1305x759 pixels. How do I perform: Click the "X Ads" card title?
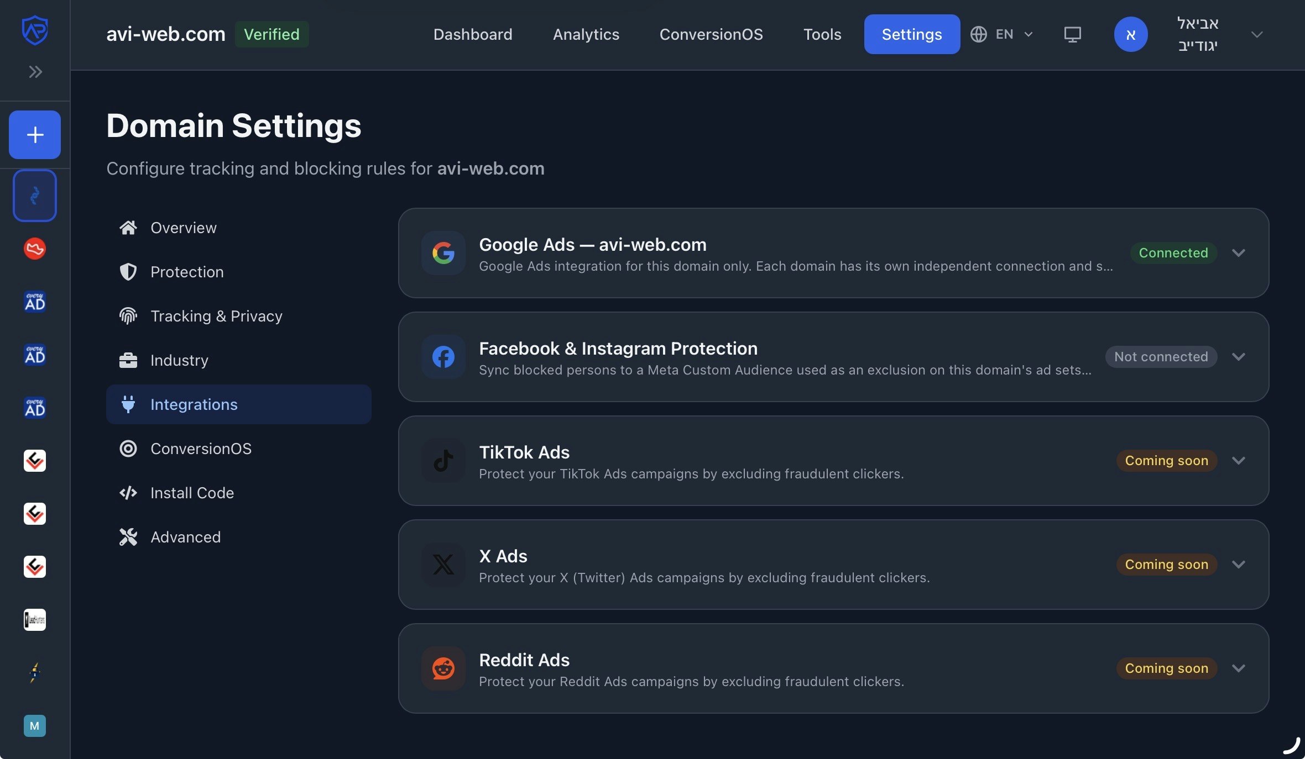point(503,556)
